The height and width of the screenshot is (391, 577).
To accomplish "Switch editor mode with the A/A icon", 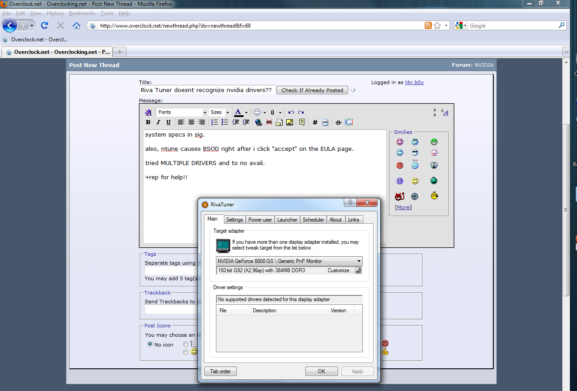I will pyautogui.click(x=445, y=113).
